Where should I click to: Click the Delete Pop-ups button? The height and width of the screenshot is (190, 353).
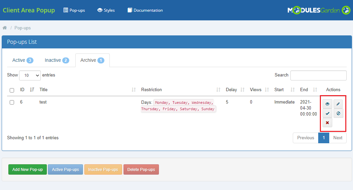click(141, 170)
